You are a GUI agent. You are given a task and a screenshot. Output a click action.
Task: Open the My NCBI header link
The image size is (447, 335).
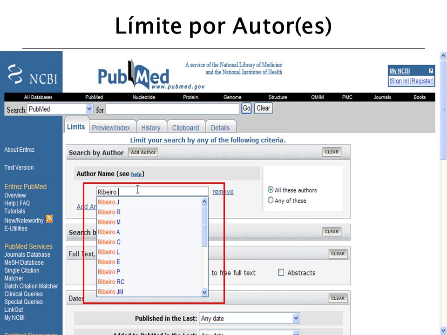pos(400,71)
